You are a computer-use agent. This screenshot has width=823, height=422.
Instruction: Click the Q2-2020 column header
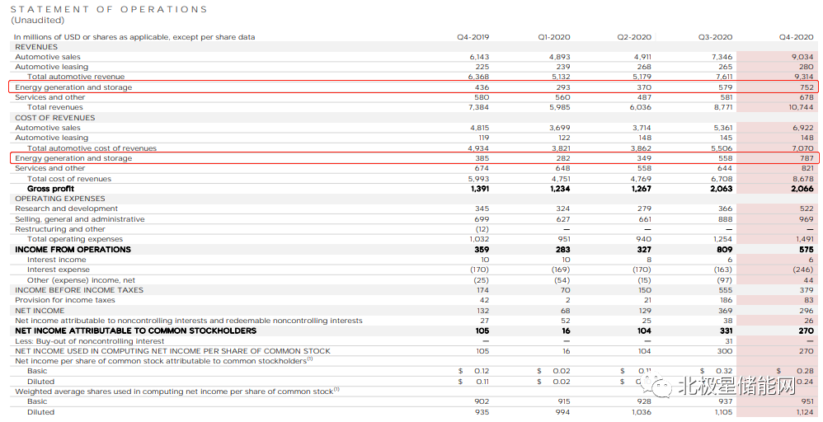tap(634, 37)
